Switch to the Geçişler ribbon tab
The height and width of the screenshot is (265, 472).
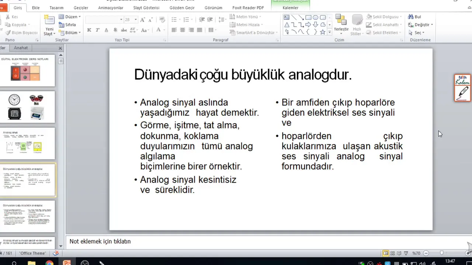(x=81, y=8)
